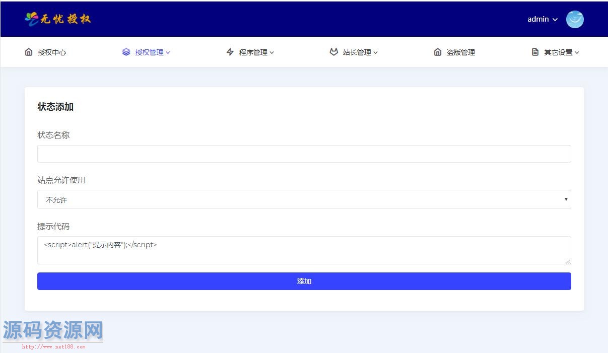Click the admin user avatar
Viewport: 608px width, 353px height.
[x=575, y=19]
